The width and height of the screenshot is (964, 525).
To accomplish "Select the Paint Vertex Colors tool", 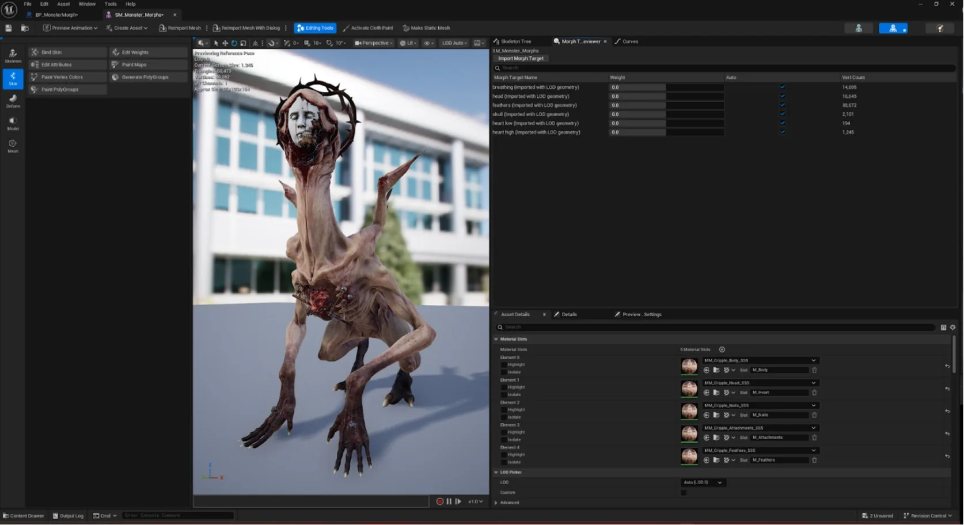I will point(67,77).
